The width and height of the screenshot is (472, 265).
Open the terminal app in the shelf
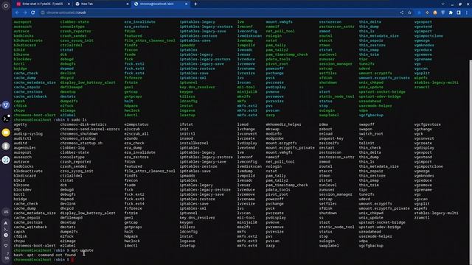(x=6, y=119)
